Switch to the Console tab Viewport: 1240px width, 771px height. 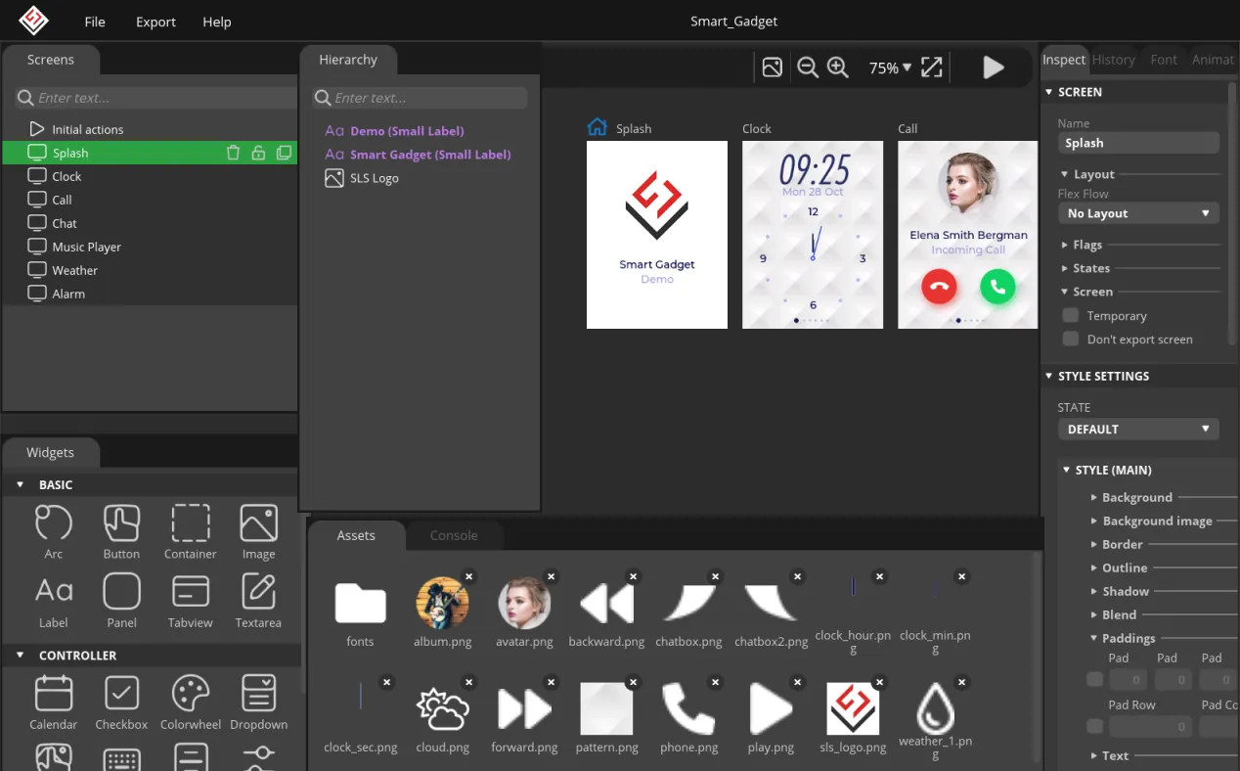click(x=454, y=535)
